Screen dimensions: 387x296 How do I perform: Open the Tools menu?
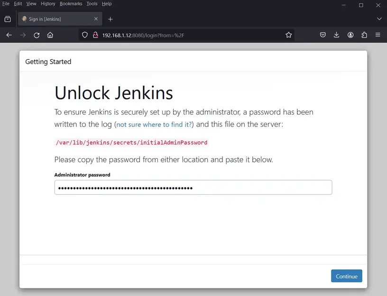point(92,4)
